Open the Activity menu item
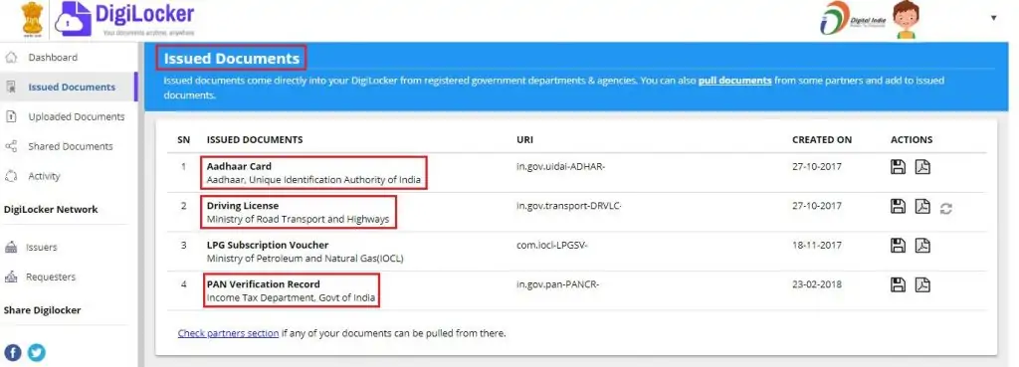Image resolution: width=1019 pixels, height=367 pixels. [x=44, y=176]
